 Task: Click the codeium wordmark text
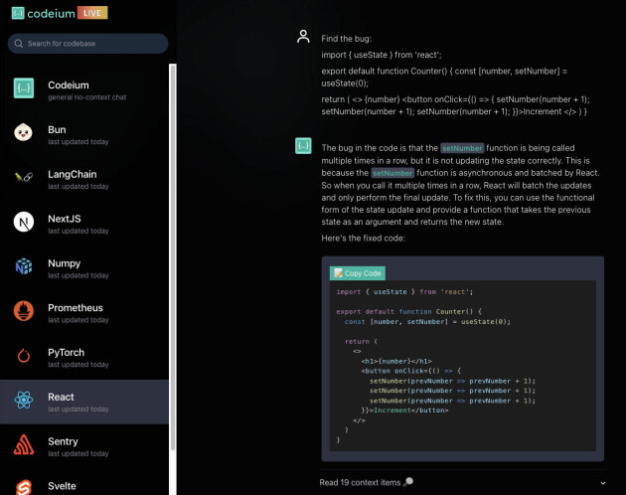click(51, 14)
